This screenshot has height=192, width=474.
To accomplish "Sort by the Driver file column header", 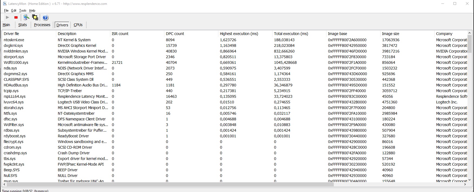I will tap(29, 34).
